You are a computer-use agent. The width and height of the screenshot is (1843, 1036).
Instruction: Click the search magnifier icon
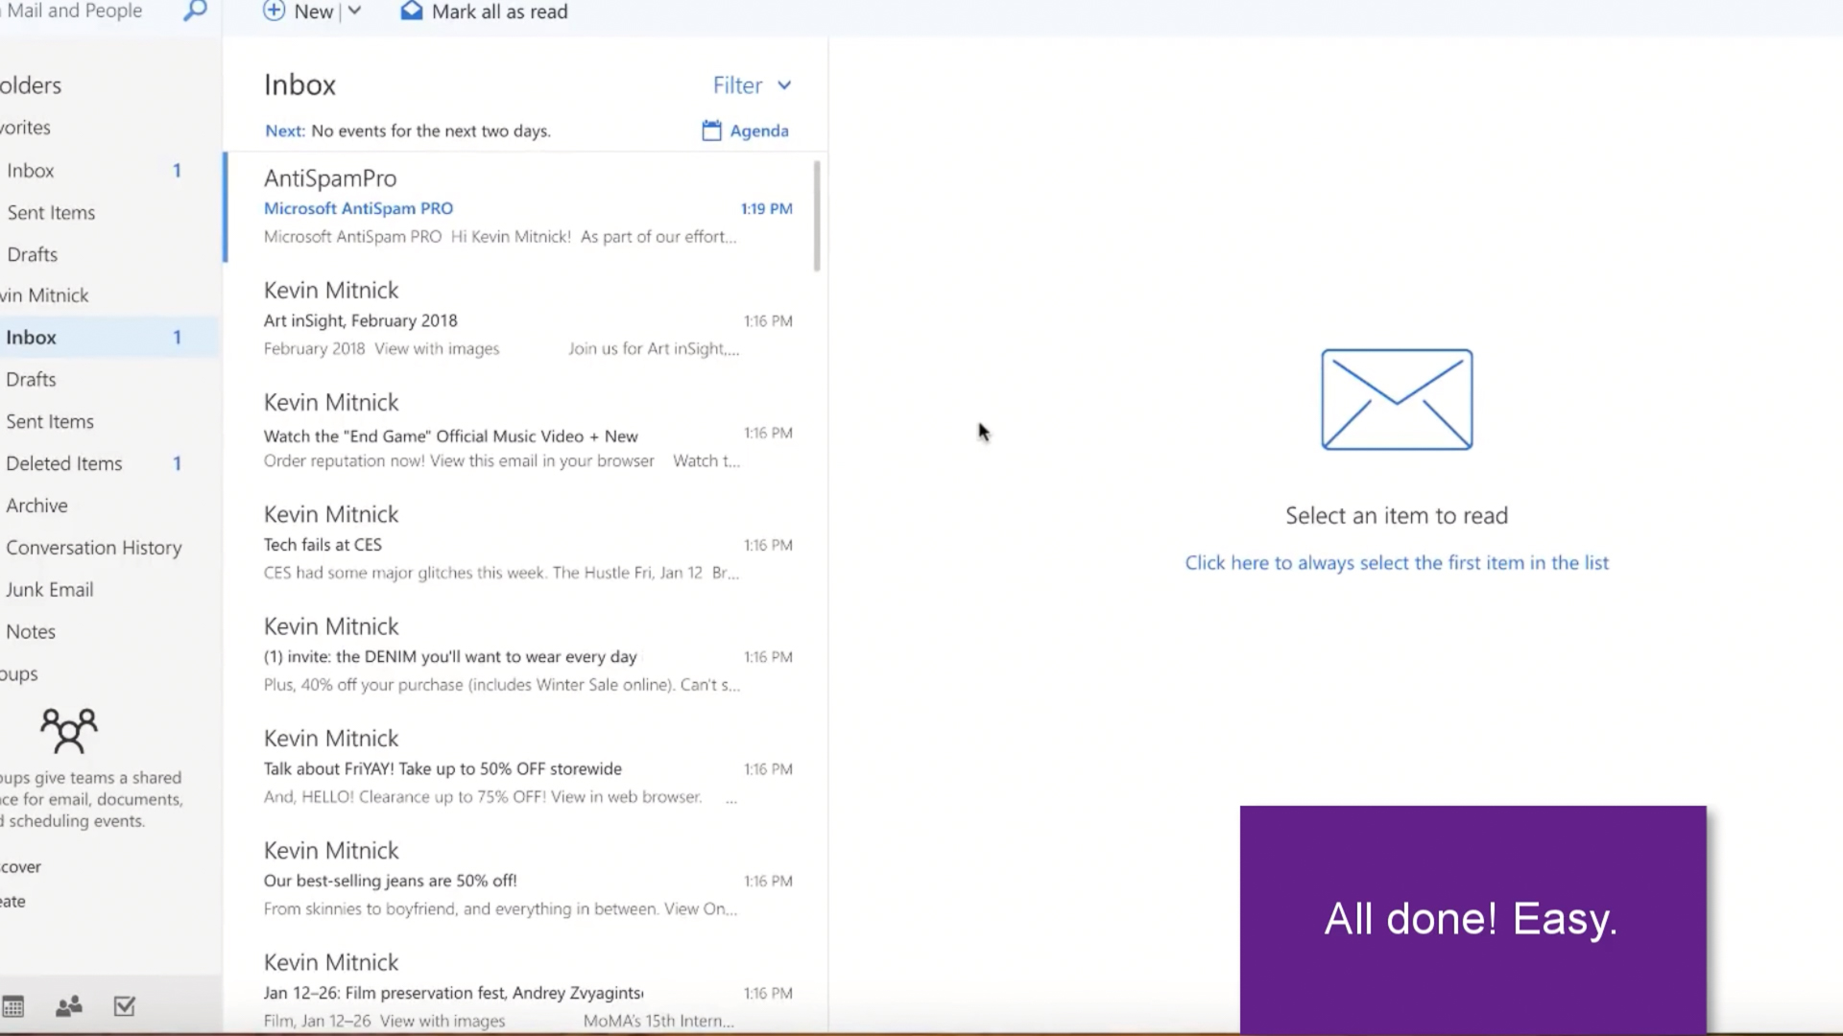tap(195, 12)
